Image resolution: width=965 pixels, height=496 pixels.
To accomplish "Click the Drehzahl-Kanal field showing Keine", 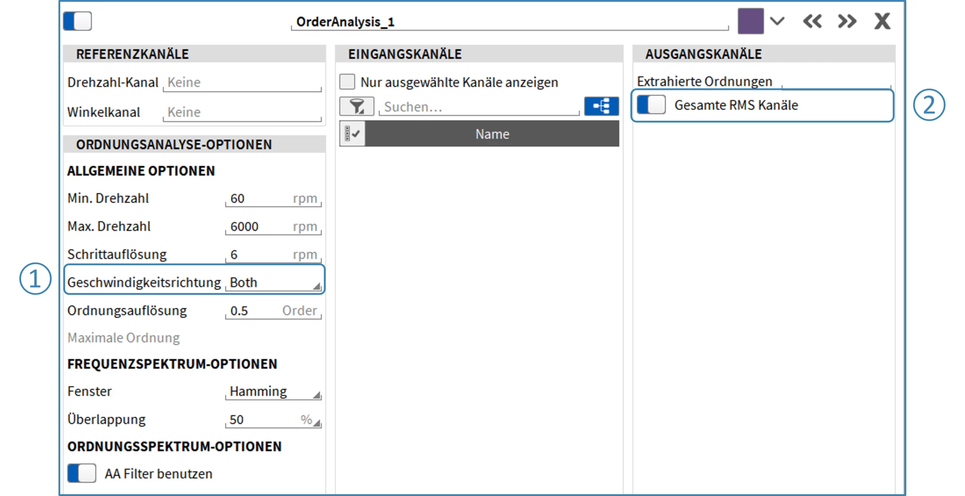I will point(241,82).
